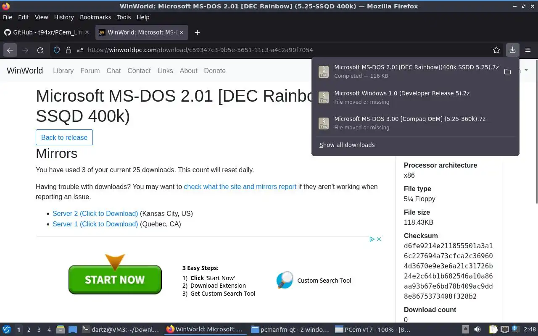Open the site and mirrors report link
538x336 pixels.
(240, 186)
